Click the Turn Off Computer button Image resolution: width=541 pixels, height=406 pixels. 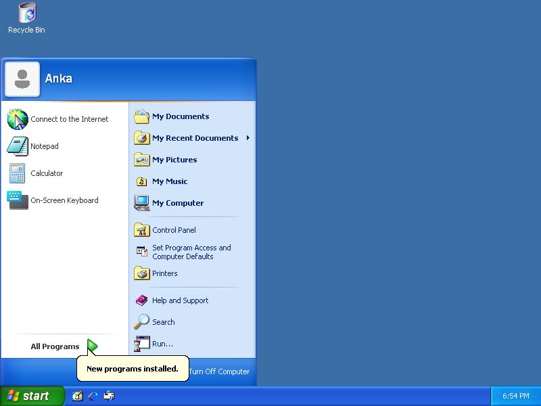click(218, 371)
